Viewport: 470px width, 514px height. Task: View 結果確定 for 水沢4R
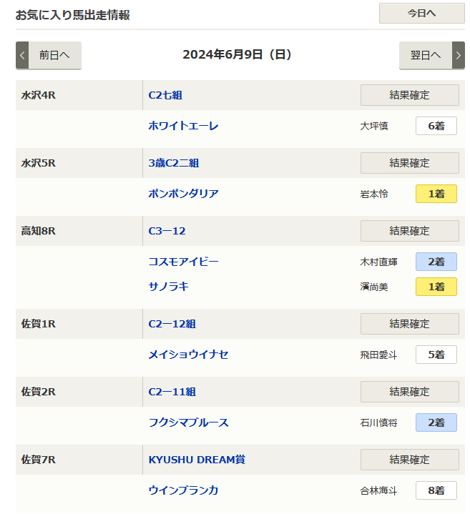(409, 95)
